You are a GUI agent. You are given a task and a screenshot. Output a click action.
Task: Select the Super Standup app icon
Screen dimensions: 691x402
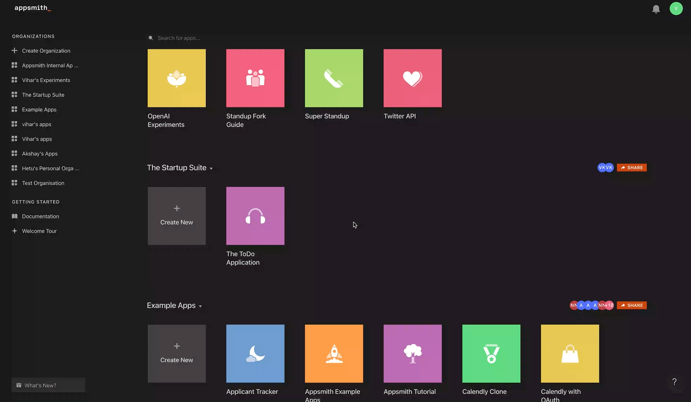coord(333,78)
